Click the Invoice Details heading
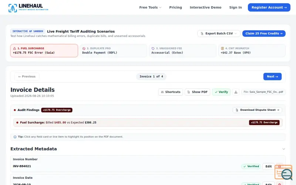Screen dimensions: 296x185 coord(33,90)
